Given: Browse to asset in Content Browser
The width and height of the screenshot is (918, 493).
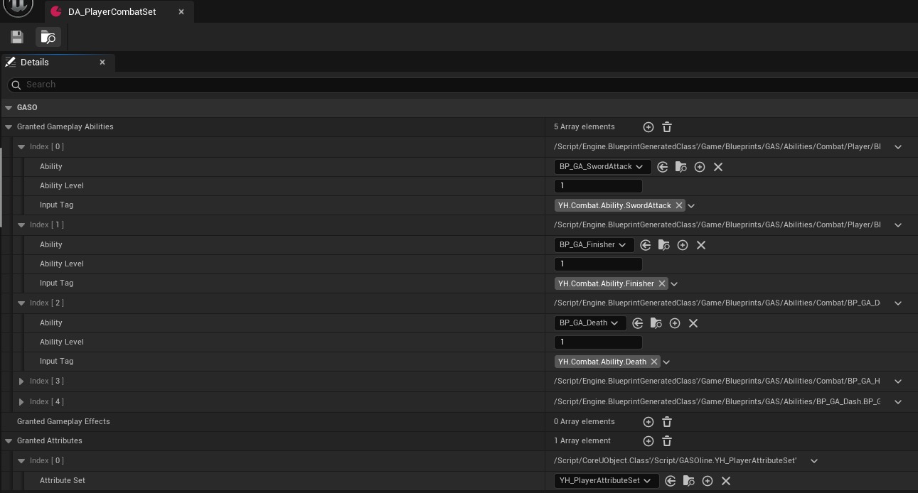Looking at the screenshot, I should [48, 37].
